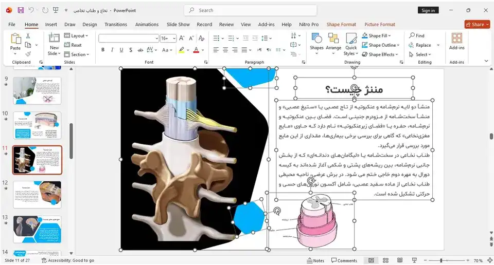The width and height of the screenshot is (494, 265).
Task: Toggle Strikethrough formatting
Action: pyautogui.click(x=140, y=50)
